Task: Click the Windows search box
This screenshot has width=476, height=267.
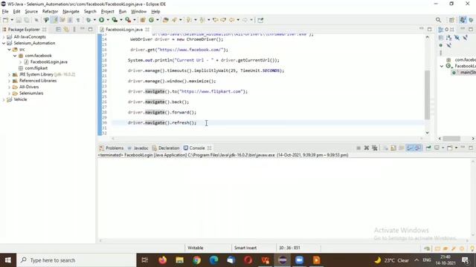Action: click(77, 260)
